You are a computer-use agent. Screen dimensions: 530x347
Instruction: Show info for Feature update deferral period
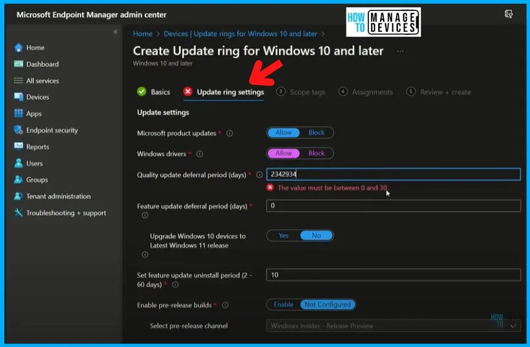pos(145,215)
